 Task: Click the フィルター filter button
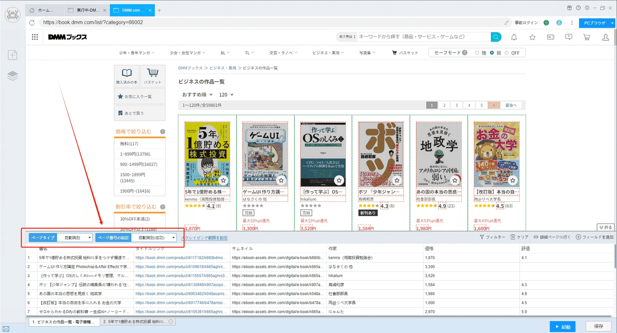492,237
